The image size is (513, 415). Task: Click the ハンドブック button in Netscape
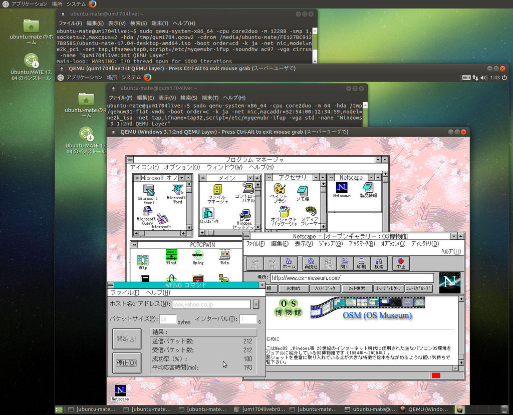325,288
